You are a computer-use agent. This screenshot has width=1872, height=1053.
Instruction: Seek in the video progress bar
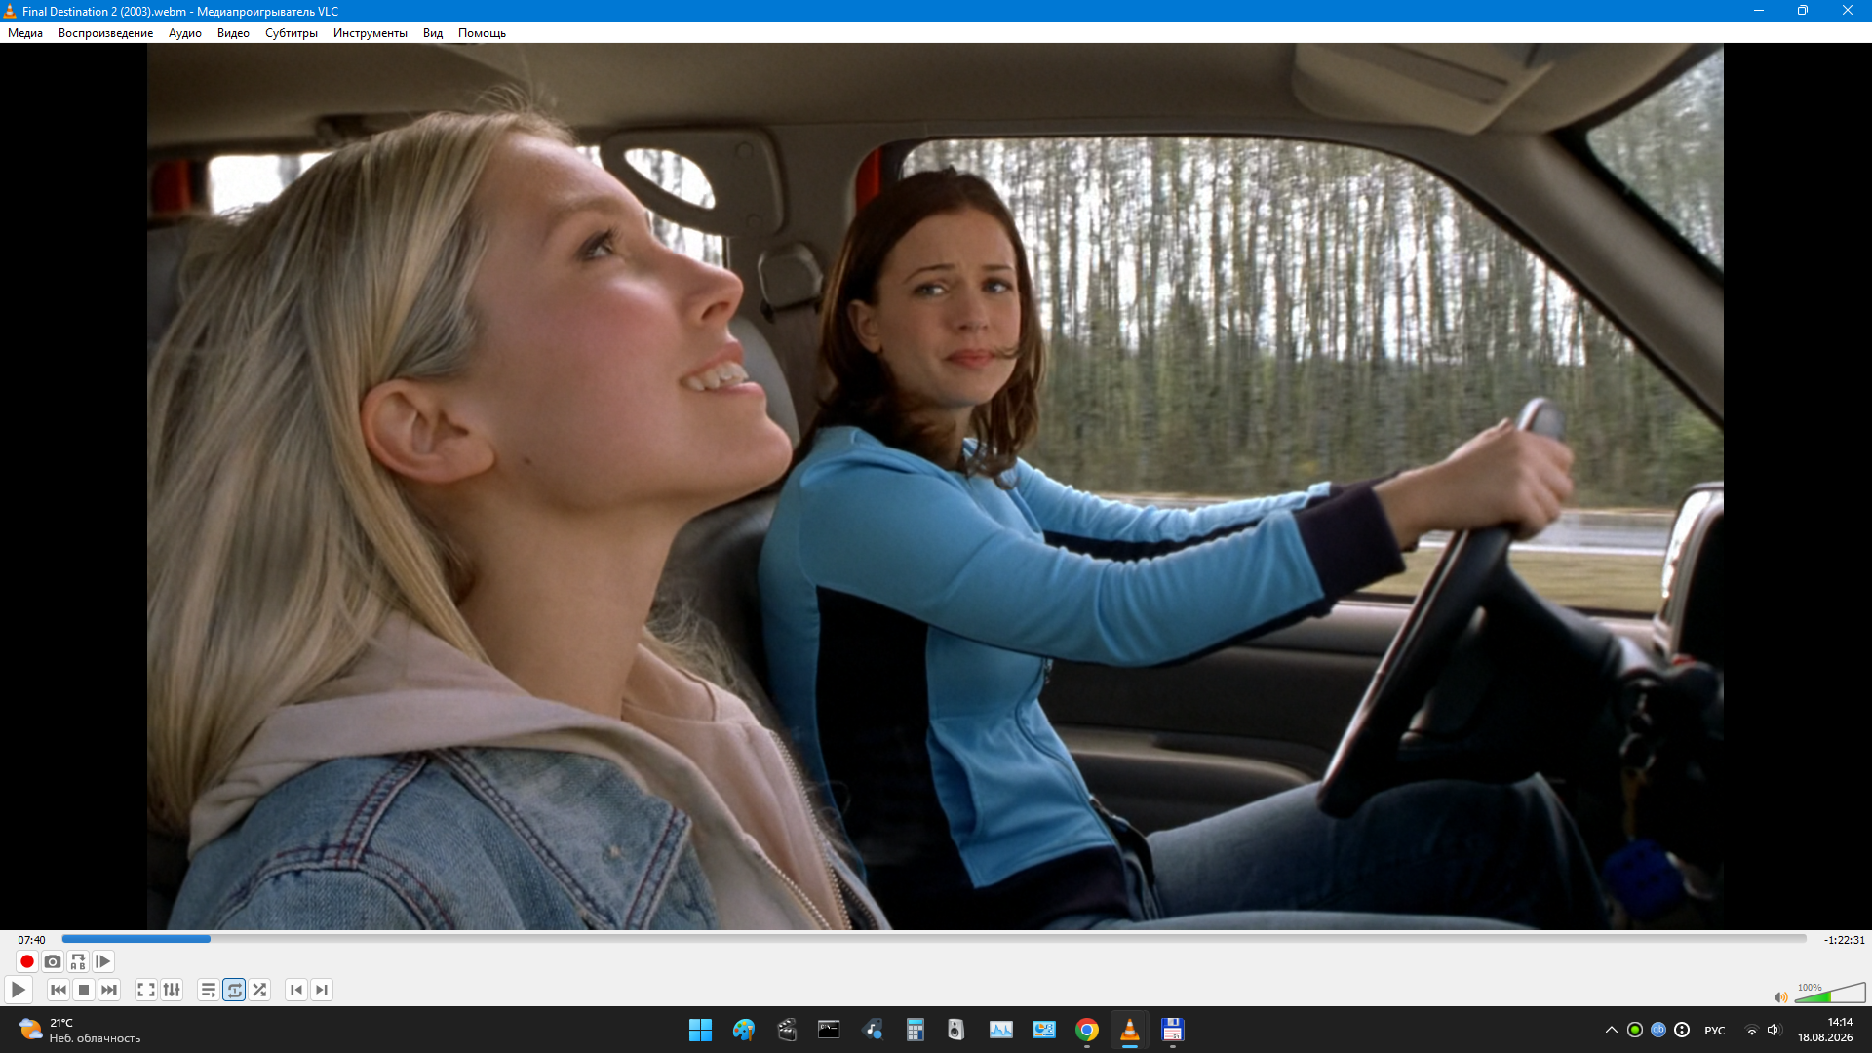coord(934,939)
